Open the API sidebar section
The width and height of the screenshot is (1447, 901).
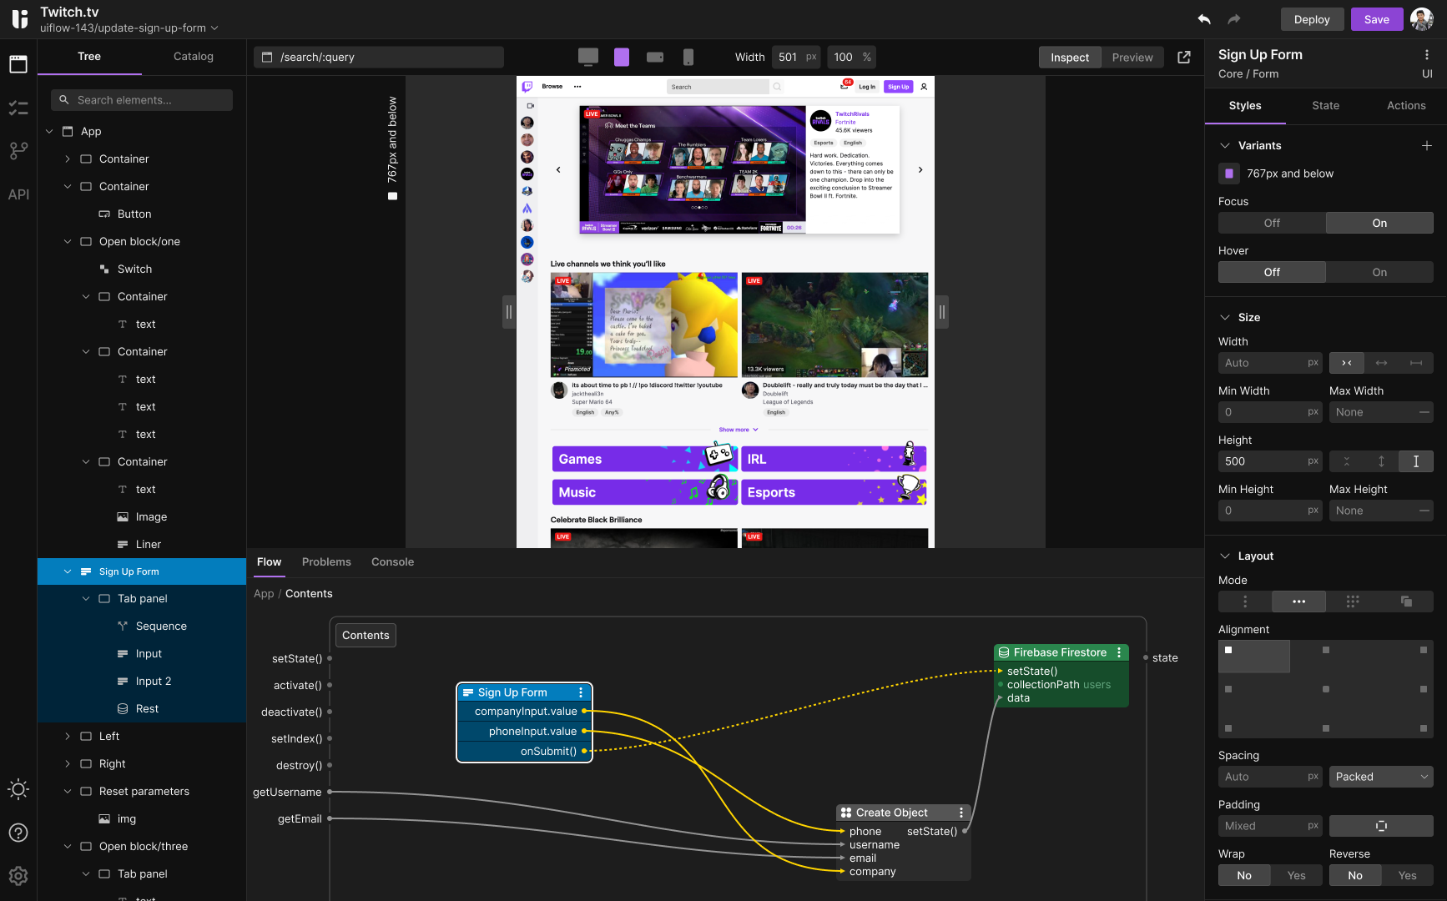point(18,194)
